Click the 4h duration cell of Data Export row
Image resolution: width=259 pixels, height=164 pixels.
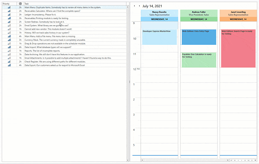point(20,65)
